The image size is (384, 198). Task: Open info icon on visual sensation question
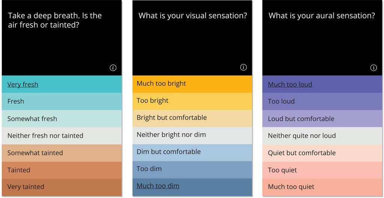point(243,67)
